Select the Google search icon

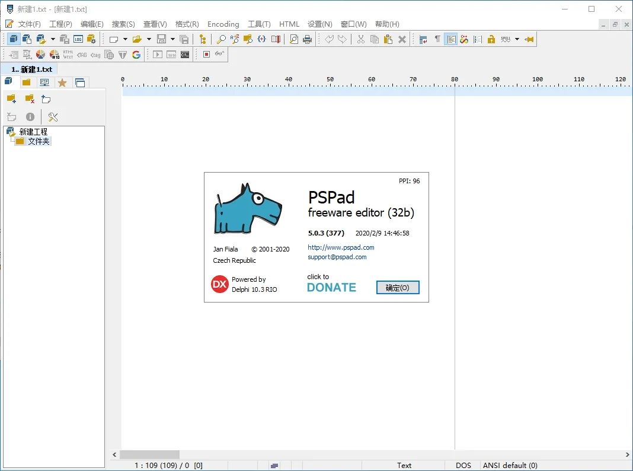pyautogui.click(x=135, y=54)
